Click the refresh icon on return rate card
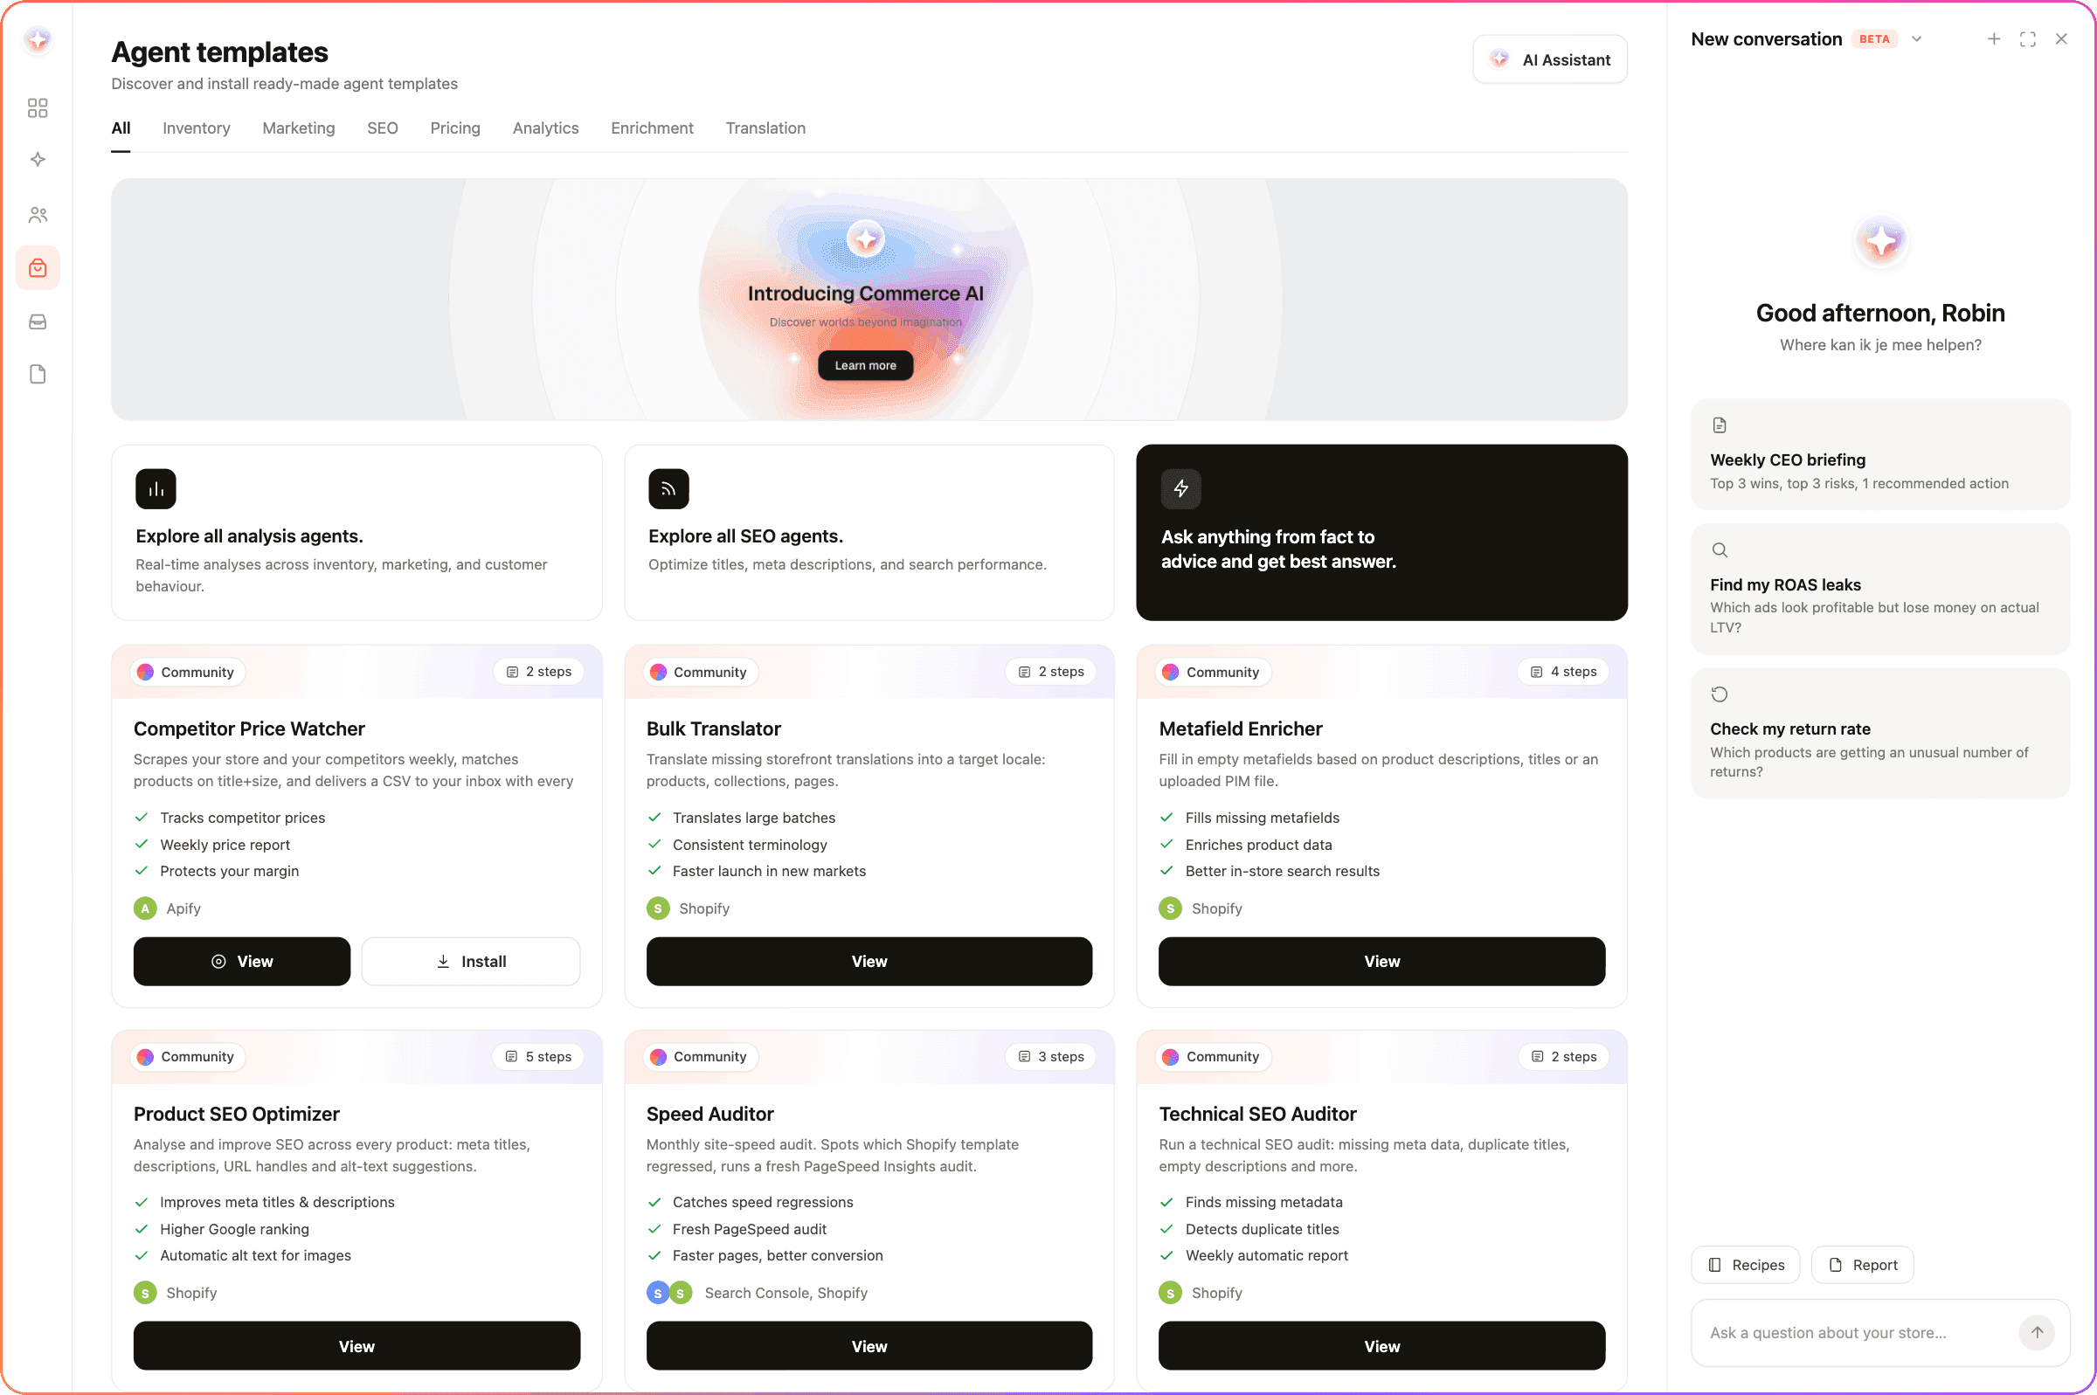The image size is (2097, 1395). (1719, 694)
